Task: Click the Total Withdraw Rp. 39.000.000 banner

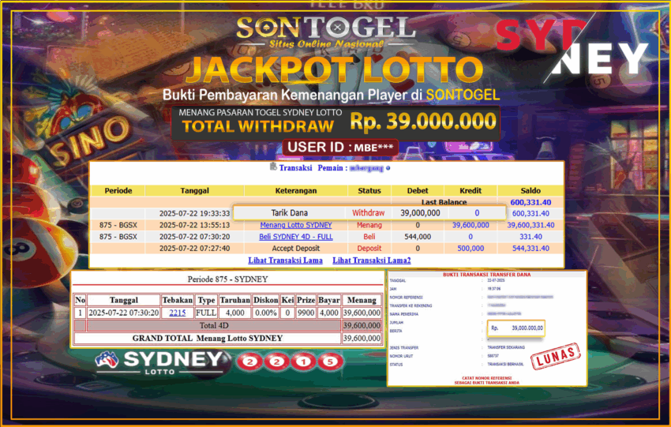Action: pyautogui.click(x=335, y=122)
